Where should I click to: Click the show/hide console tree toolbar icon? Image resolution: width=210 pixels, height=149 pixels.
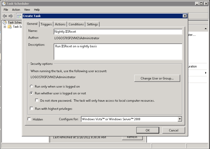[x=18, y=16]
